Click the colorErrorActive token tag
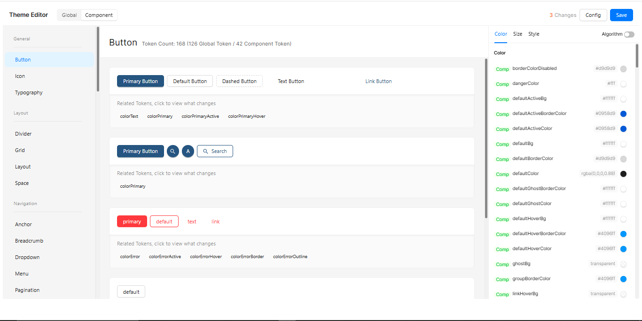Viewport: 642px width, 321px height. 165,257
